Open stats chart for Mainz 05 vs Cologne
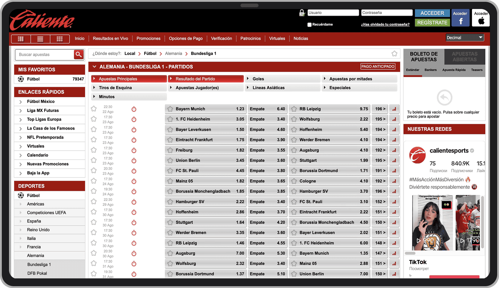499x288 pixels. point(394,181)
